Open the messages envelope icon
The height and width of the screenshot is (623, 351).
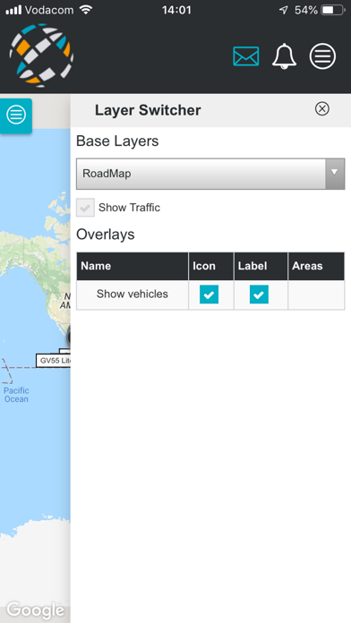tap(245, 56)
